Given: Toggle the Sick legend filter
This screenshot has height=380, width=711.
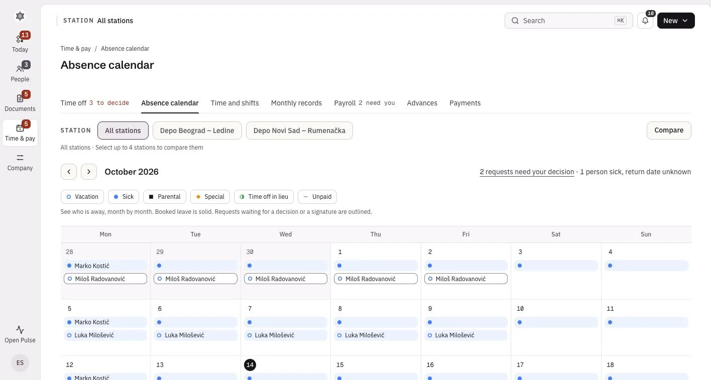Looking at the screenshot, I should 124,197.
